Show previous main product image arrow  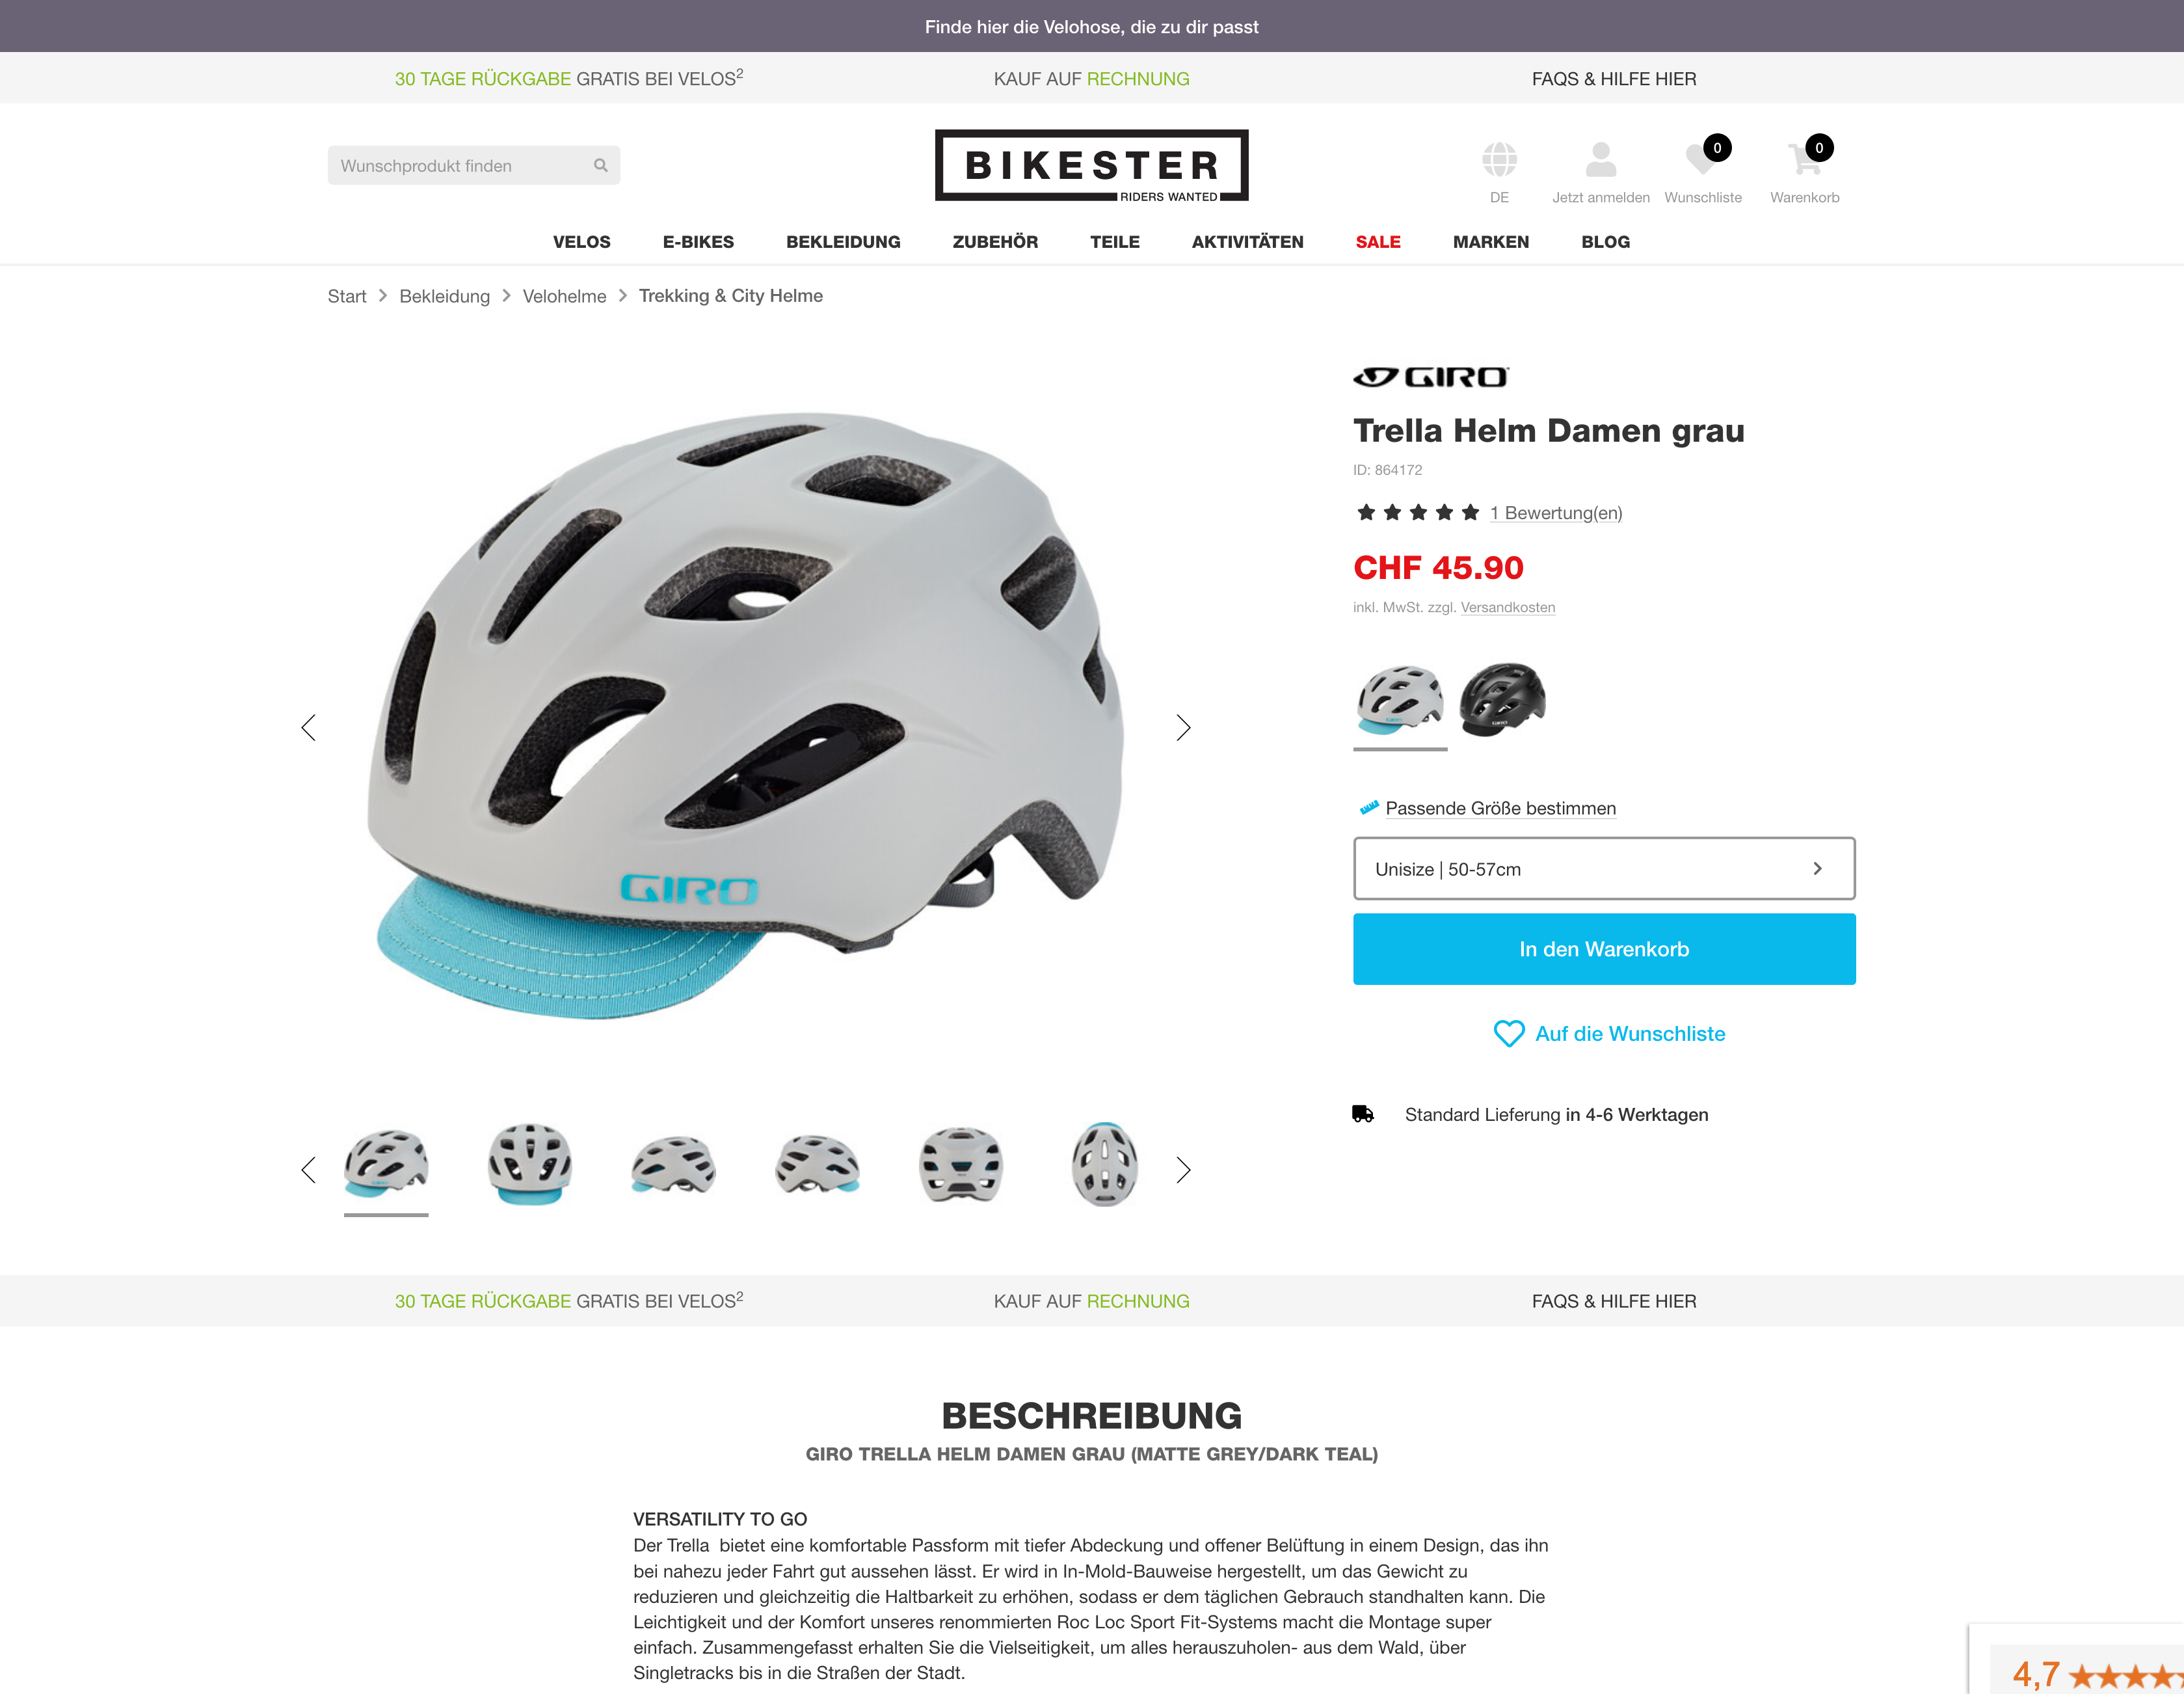308,727
